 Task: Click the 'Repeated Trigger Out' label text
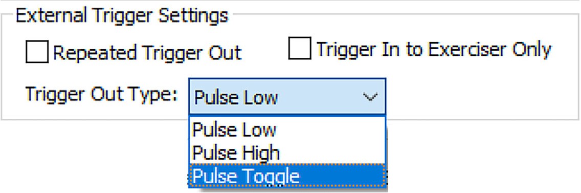[x=147, y=53]
